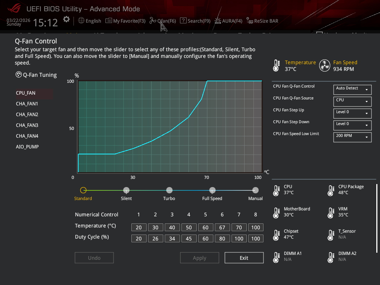Click point 5 temperature field 60
The width and height of the screenshot is (380, 285).
(206, 227)
